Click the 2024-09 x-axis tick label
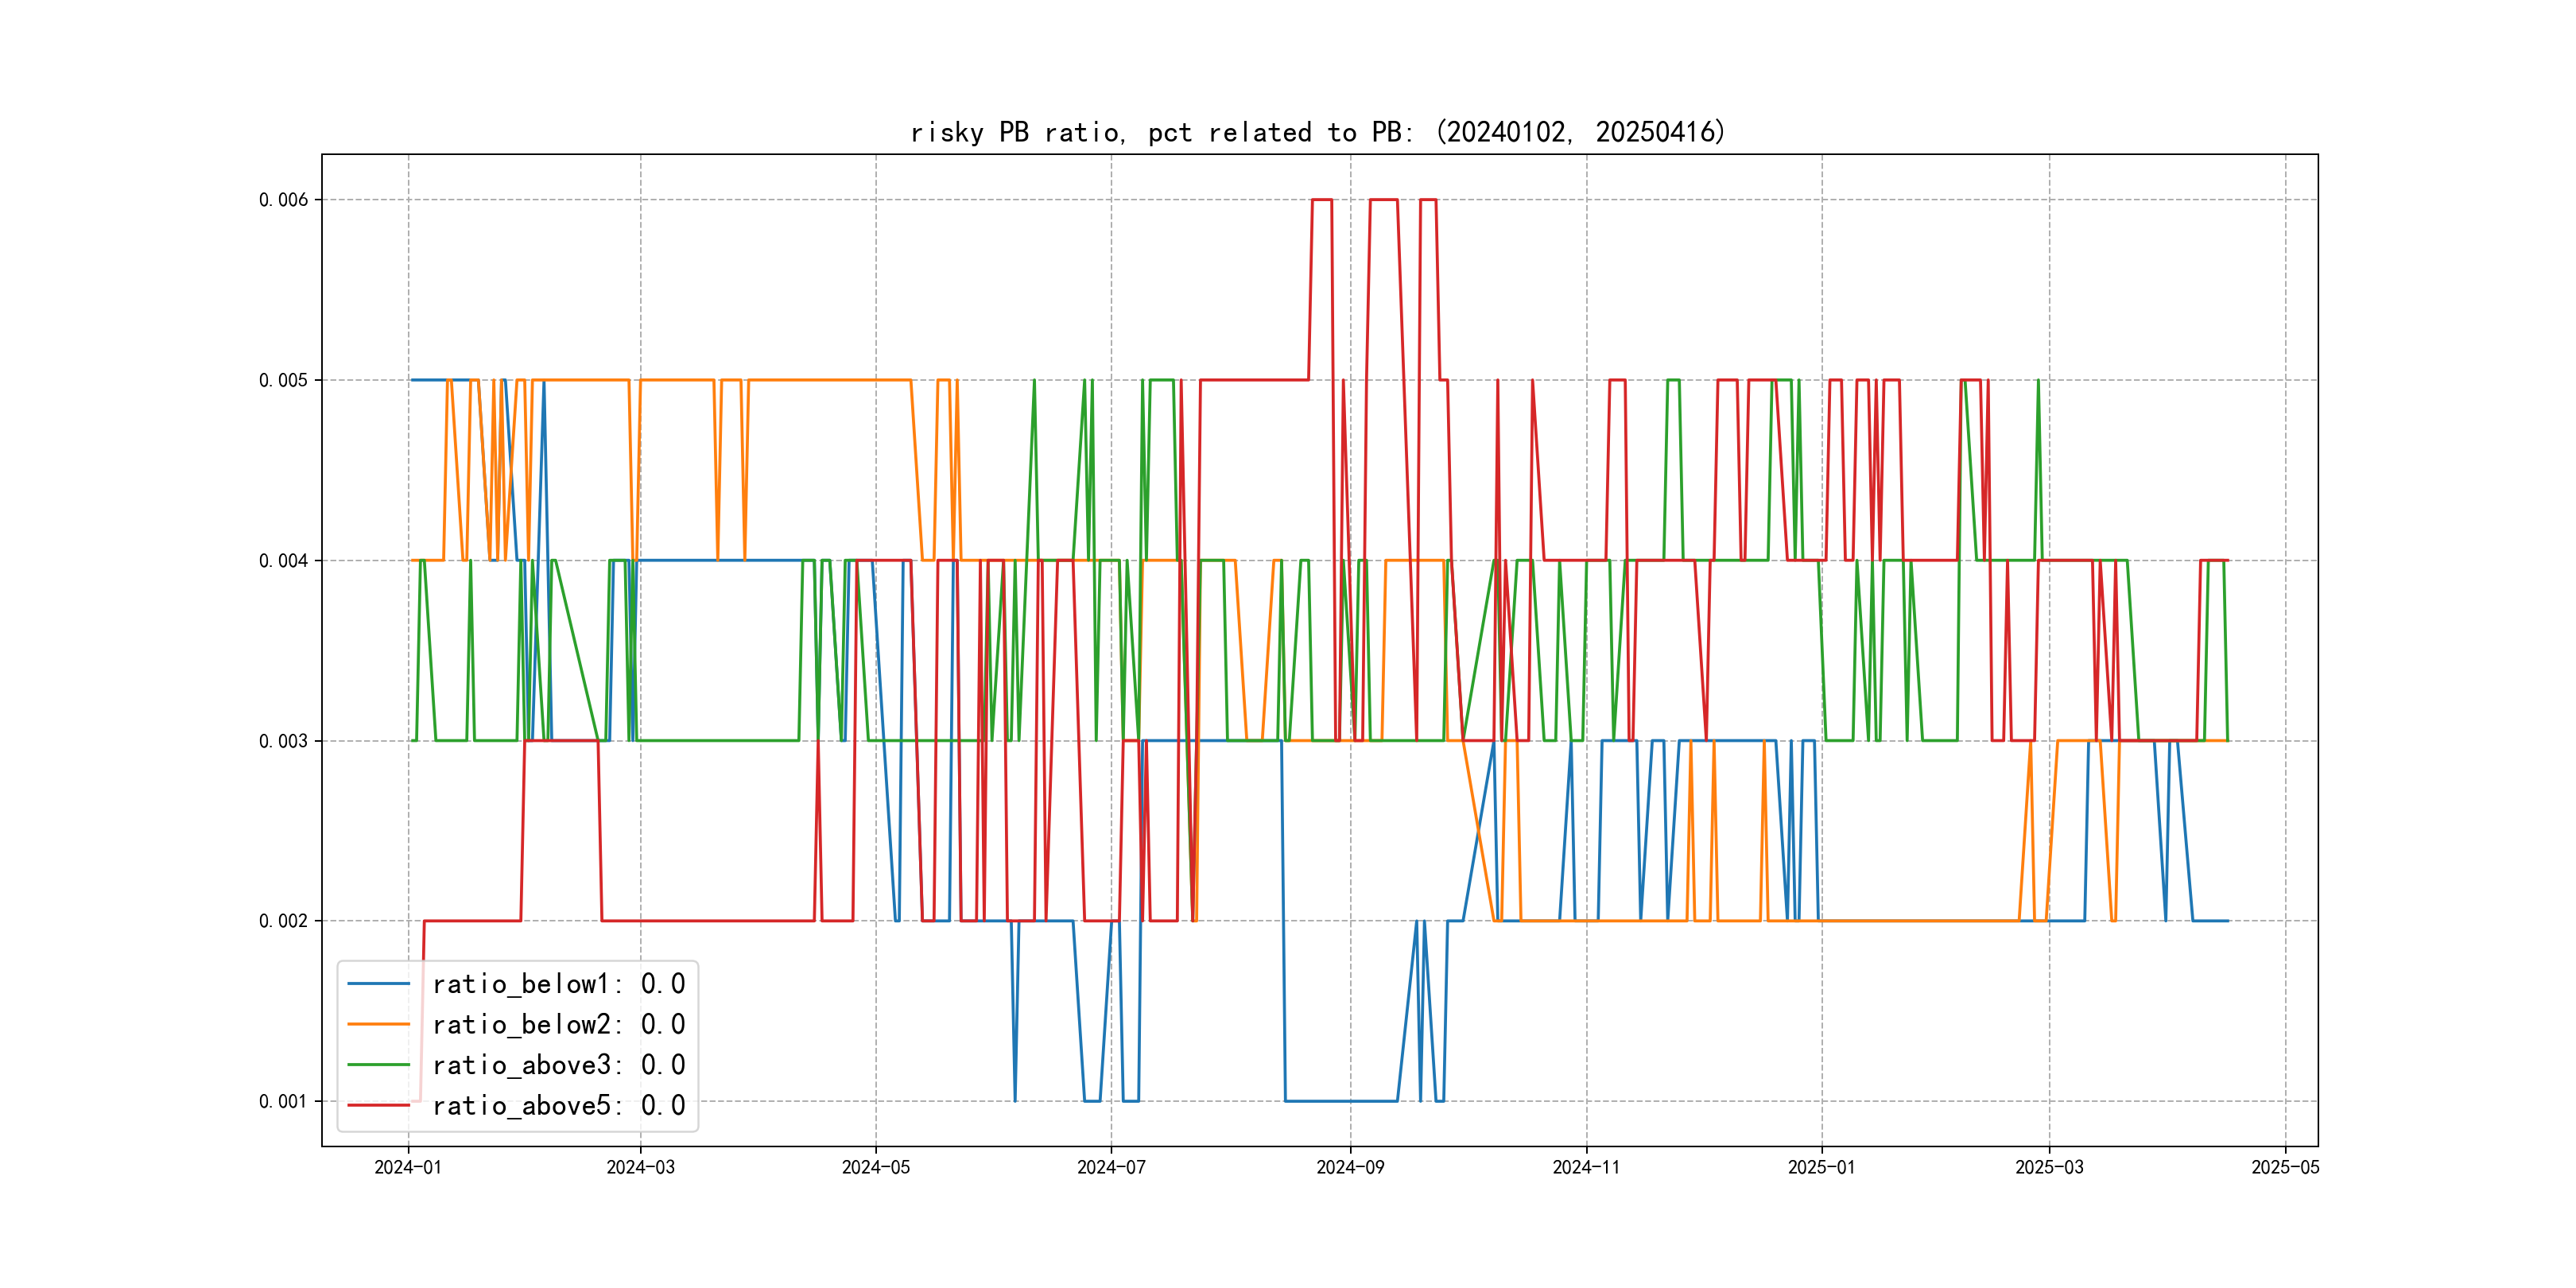Screen dimensions: 2576x1288 coord(1350,1167)
